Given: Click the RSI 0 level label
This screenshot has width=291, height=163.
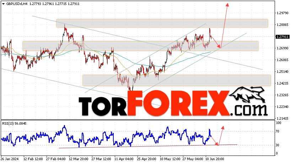Looking at the screenshot, I should 277,153.
